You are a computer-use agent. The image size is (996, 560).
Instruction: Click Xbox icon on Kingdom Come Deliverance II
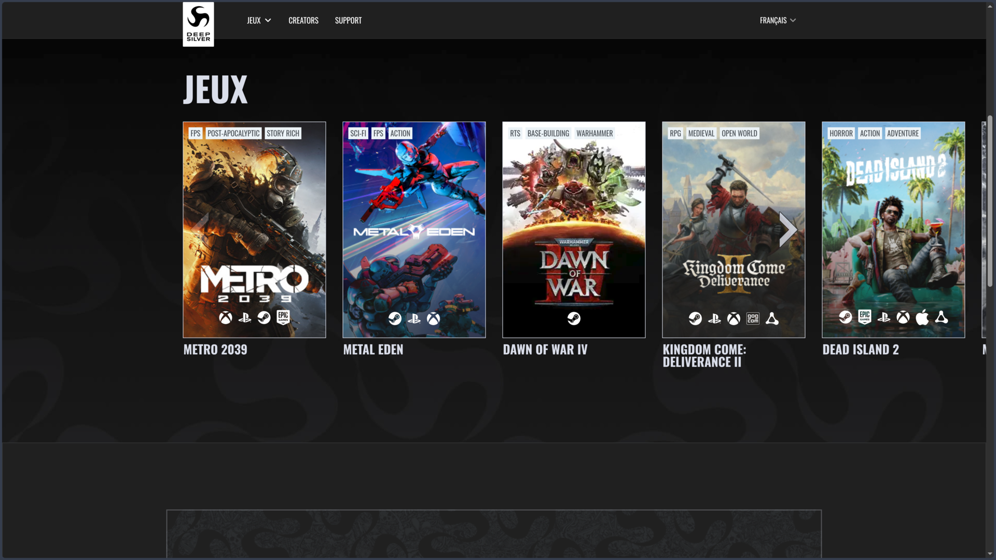pos(734,318)
